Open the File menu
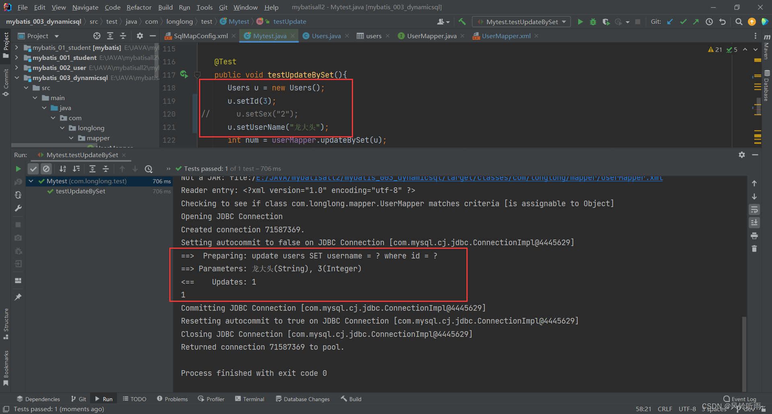772x414 pixels. [23, 7]
